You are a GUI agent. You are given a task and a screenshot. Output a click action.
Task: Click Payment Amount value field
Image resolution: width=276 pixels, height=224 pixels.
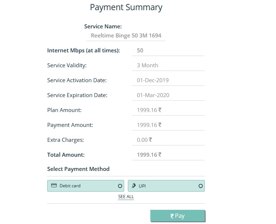(x=169, y=125)
